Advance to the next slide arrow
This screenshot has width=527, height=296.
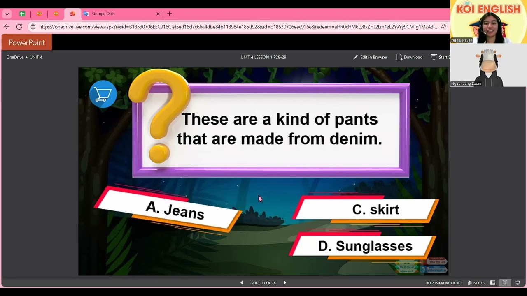click(285, 283)
